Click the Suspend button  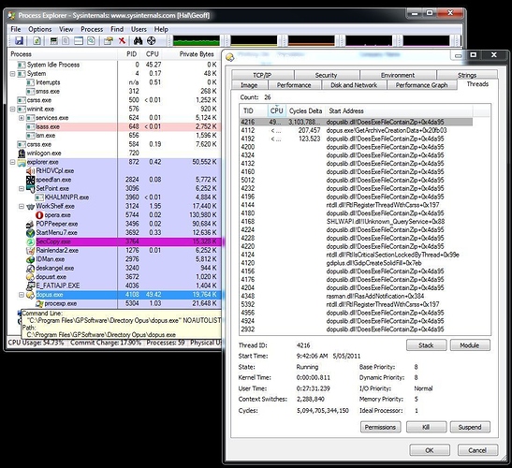(x=470, y=427)
